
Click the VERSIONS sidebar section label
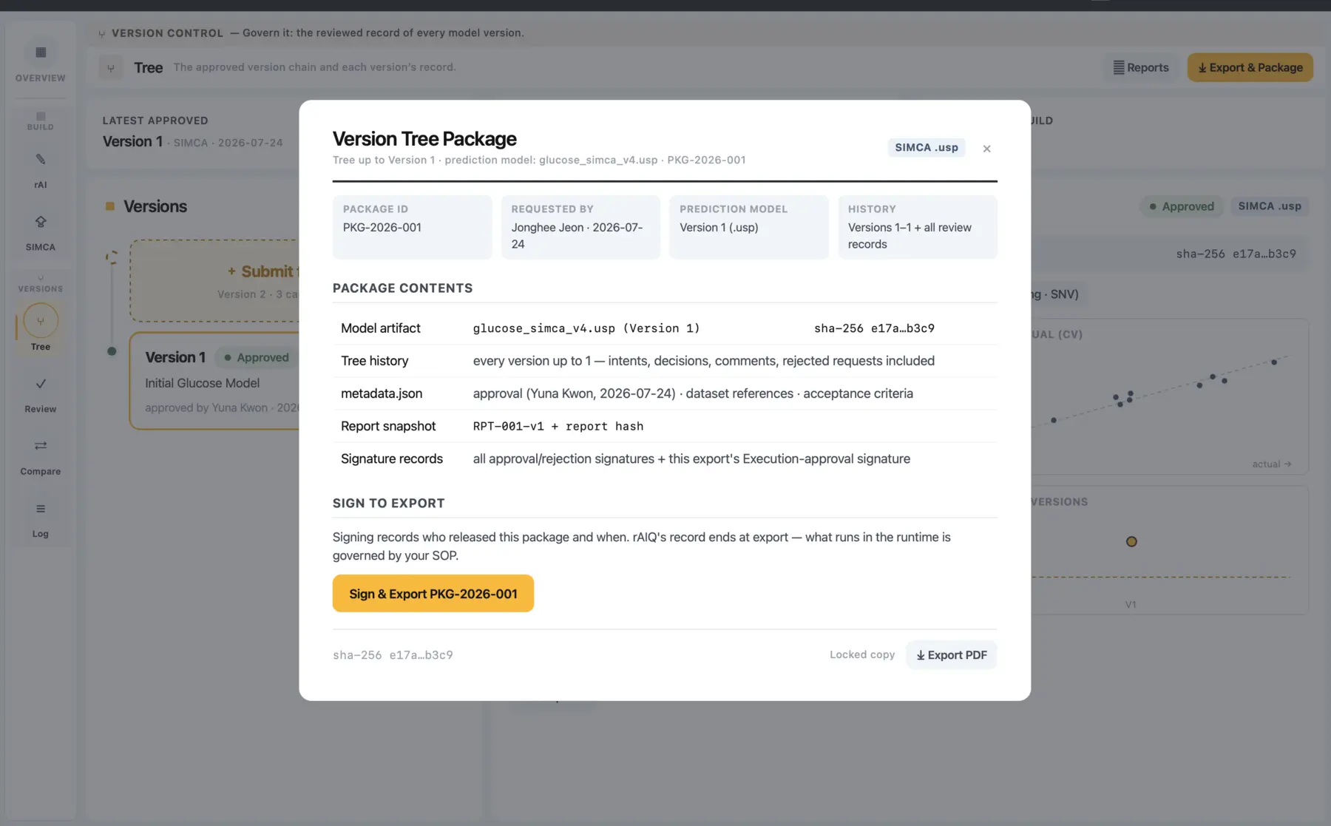point(40,288)
